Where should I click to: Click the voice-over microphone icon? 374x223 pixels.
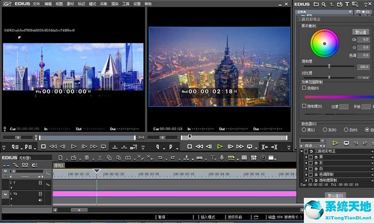[221, 158]
